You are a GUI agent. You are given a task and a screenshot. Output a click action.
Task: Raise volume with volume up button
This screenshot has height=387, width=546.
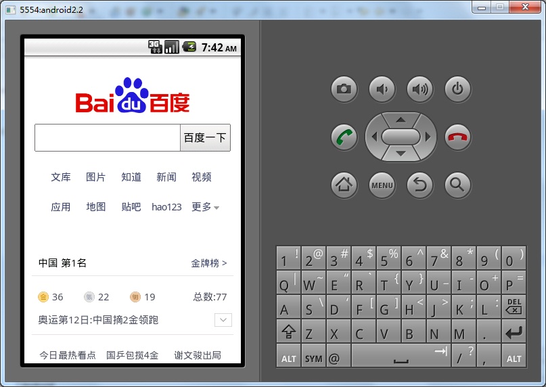pos(420,89)
